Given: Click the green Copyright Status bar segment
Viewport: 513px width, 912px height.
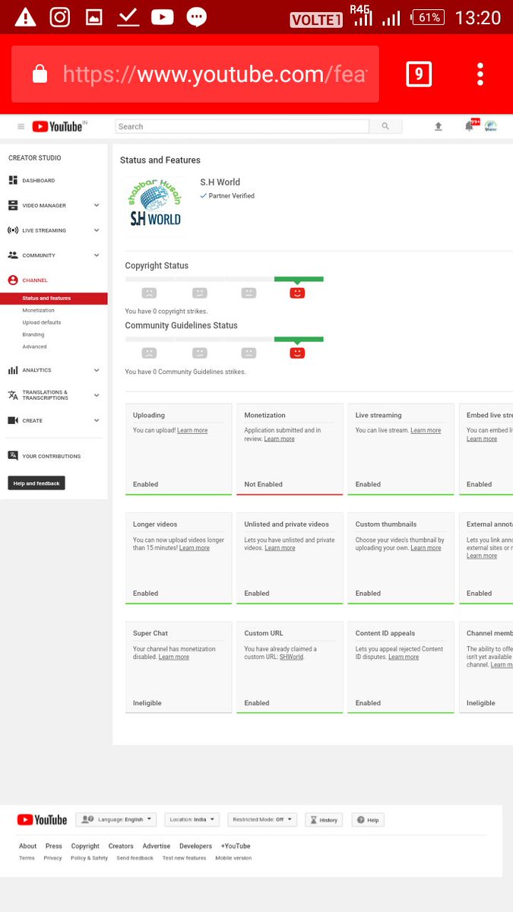Looking at the screenshot, I should (x=299, y=279).
